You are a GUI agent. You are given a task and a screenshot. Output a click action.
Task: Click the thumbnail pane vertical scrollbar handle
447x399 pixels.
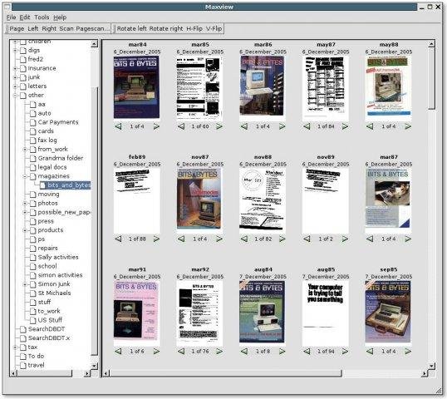[431, 78]
